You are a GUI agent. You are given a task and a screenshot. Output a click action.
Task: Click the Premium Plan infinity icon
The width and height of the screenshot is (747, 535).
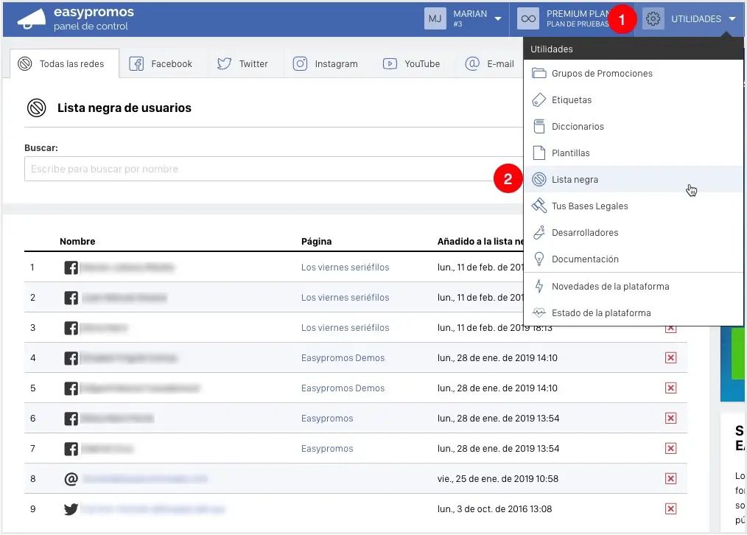point(528,19)
